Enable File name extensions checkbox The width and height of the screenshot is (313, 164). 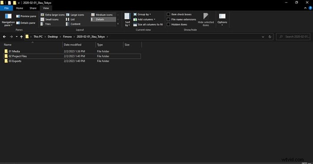(168, 19)
